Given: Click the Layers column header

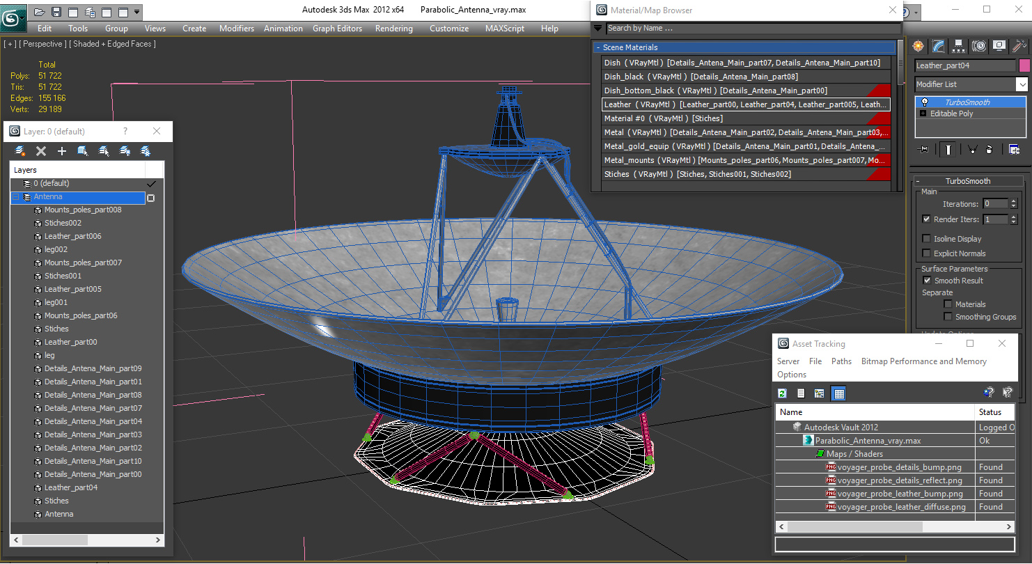Looking at the screenshot, I should (x=77, y=170).
